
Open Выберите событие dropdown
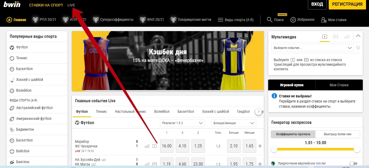tap(312, 48)
